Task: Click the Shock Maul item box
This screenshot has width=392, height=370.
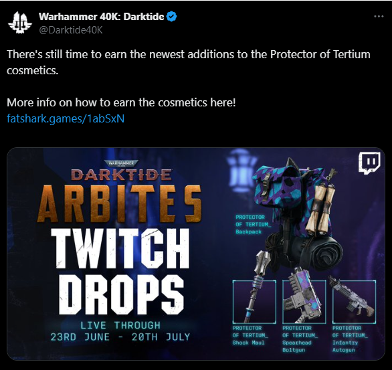Action: click(254, 302)
